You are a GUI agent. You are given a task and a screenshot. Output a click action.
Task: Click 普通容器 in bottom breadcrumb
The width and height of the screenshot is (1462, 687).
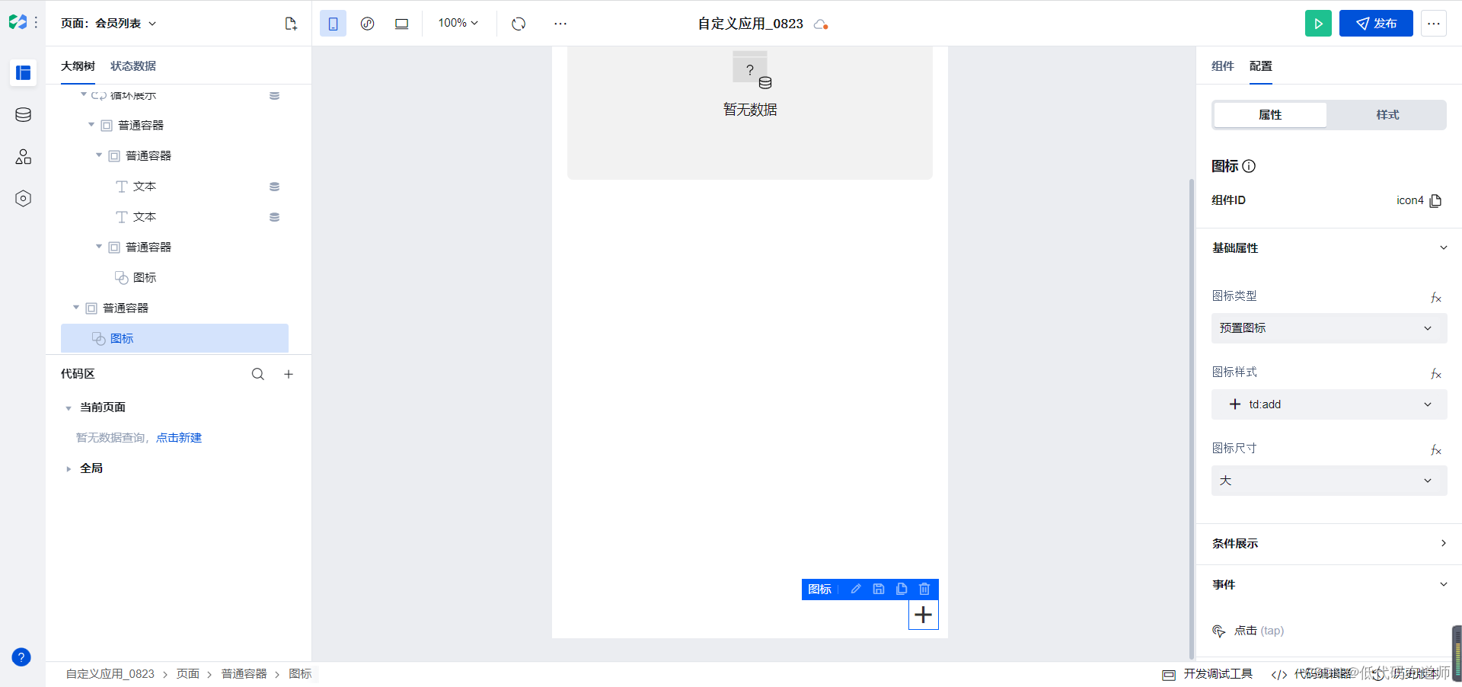(244, 674)
